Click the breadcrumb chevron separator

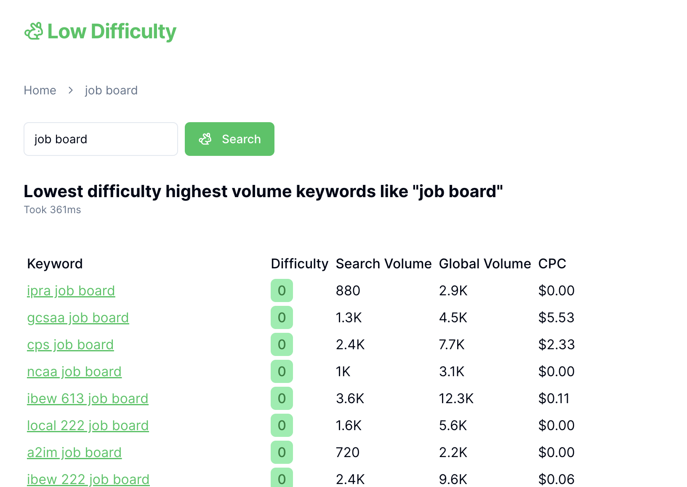pyautogui.click(x=71, y=90)
